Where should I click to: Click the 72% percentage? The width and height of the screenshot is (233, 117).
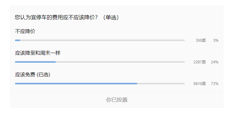[215, 84]
